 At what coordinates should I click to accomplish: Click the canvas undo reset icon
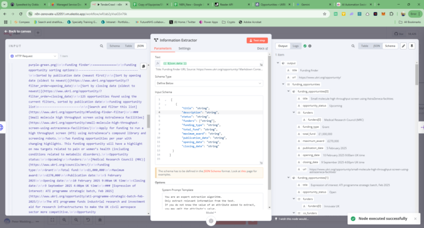pyautogui.click(x=88, y=220)
